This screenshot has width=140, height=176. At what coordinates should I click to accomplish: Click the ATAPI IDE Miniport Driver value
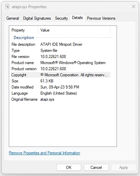point(61,44)
